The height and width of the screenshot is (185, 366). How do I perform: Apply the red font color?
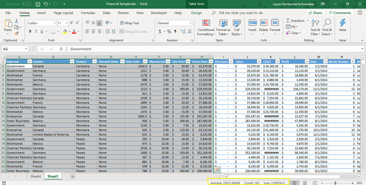tap(74, 31)
